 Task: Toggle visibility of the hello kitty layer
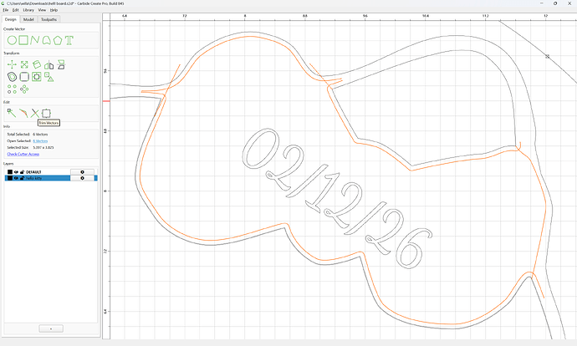tap(16, 178)
